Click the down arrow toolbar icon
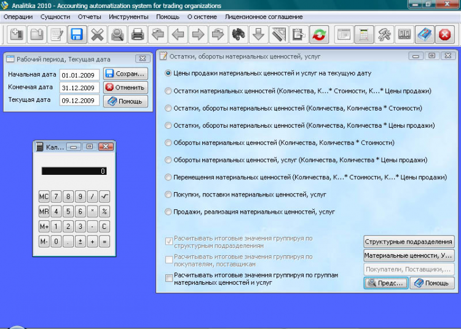 click(258, 34)
